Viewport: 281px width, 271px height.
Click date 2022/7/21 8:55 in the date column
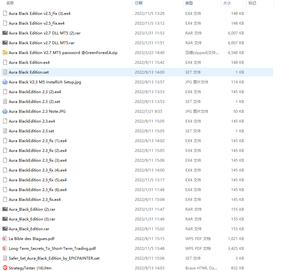148,111
